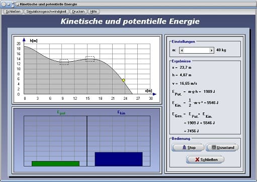257x182 pixels.
Task: Click the yellow ball on the slope
Action: tap(124, 80)
